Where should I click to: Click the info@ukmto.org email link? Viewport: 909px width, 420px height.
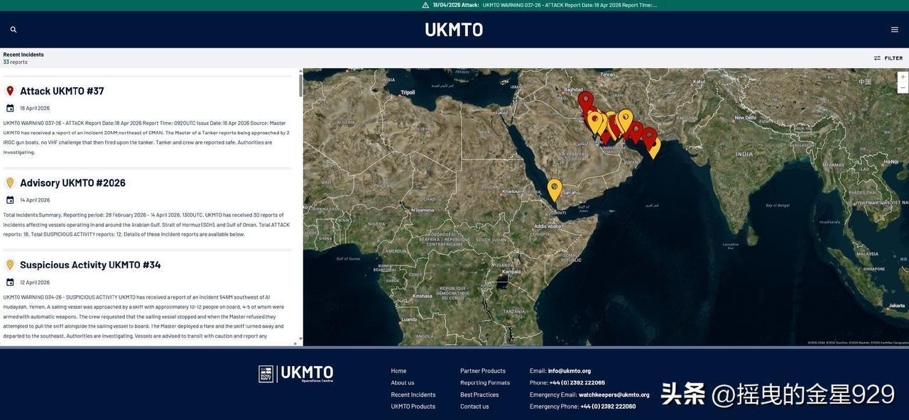pos(570,371)
